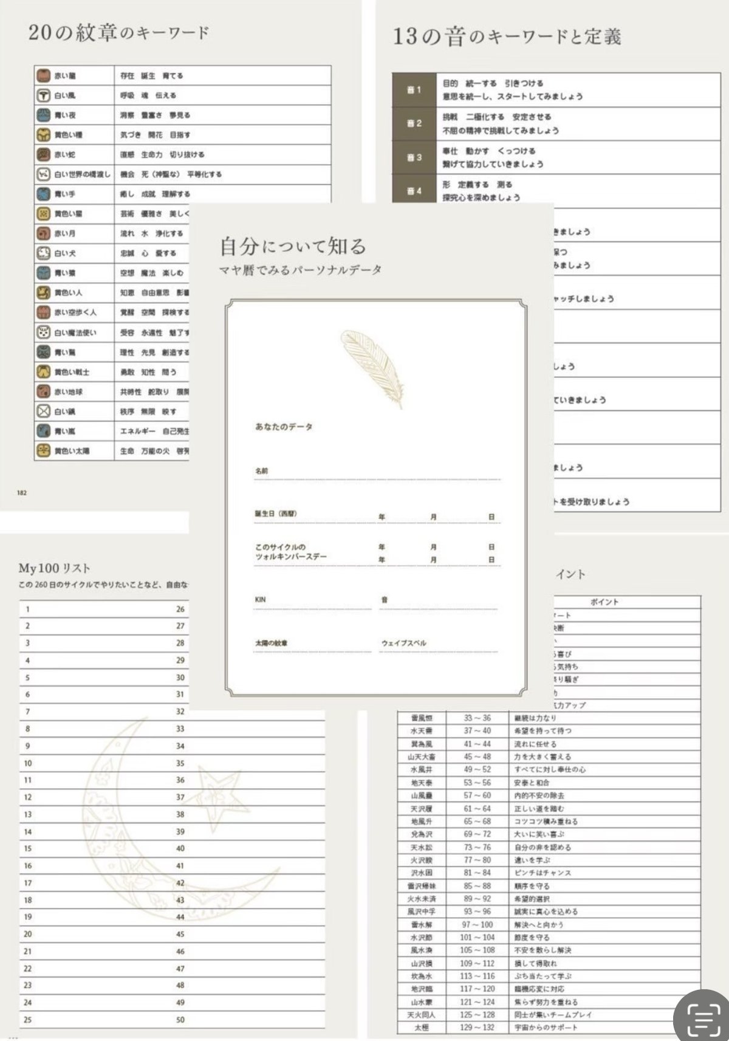Image resolution: width=729 pixels, height=1041 pixels.
Task: Click the ポイント column header
Action: pos(604,602)
